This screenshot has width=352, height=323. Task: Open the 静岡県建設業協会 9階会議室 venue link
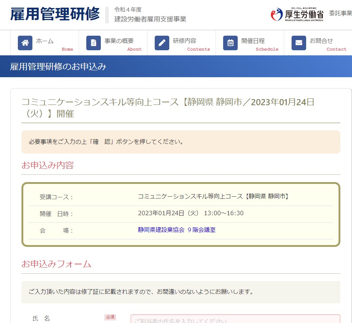coord(177,230)
